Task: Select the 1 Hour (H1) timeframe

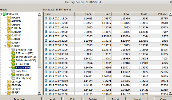Action: 22,64
